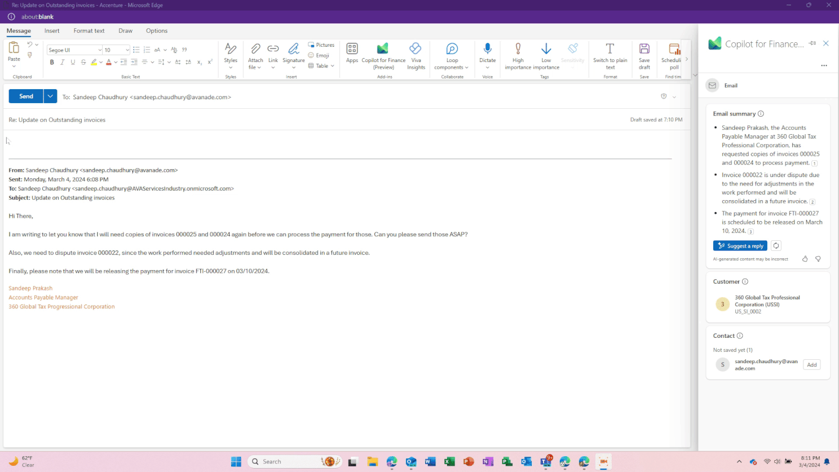Screen dimensions: 839x472
Task: Pin the Copilot for Finance pane
Action: [812, 43]
